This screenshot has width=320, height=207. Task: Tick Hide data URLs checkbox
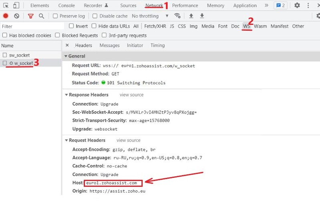94,26
